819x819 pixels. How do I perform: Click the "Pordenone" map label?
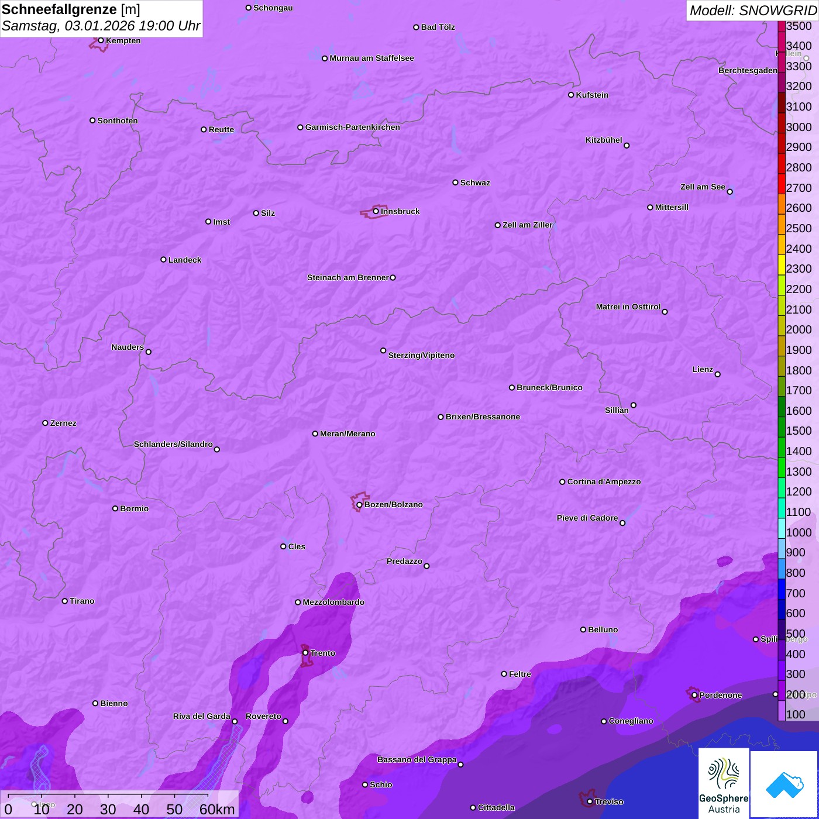[721, 695]
